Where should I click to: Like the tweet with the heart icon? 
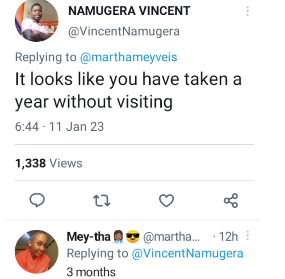pyautogui.click(x=166, y=200)
